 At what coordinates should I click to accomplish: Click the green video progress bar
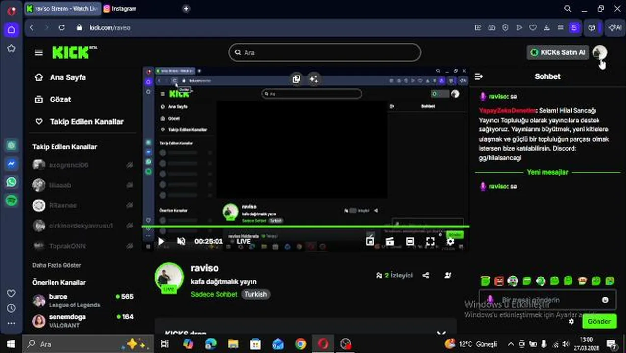click(305, 227)
